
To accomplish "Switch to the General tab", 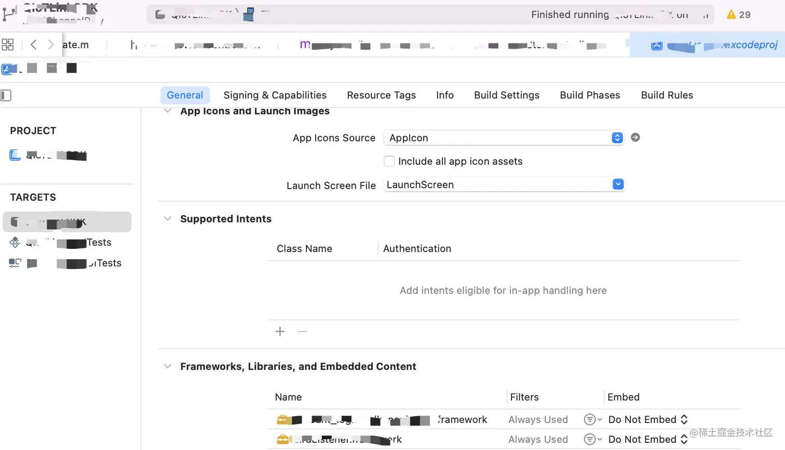I will pos(185,95).
